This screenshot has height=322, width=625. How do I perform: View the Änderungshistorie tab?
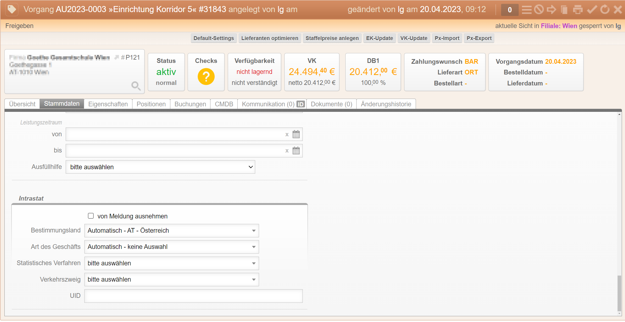coord(386,104)
